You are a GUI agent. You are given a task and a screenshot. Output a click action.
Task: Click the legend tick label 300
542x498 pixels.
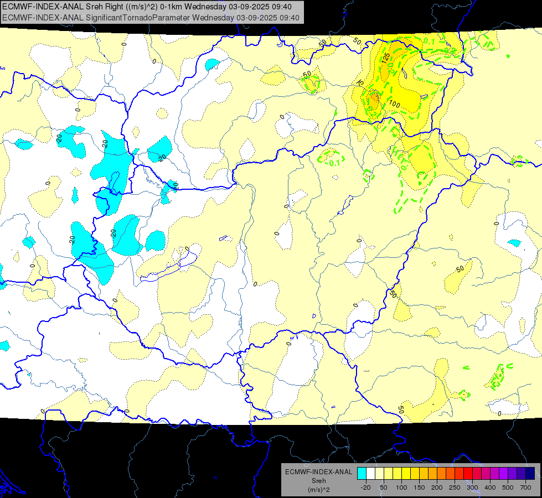coord(472,487)
